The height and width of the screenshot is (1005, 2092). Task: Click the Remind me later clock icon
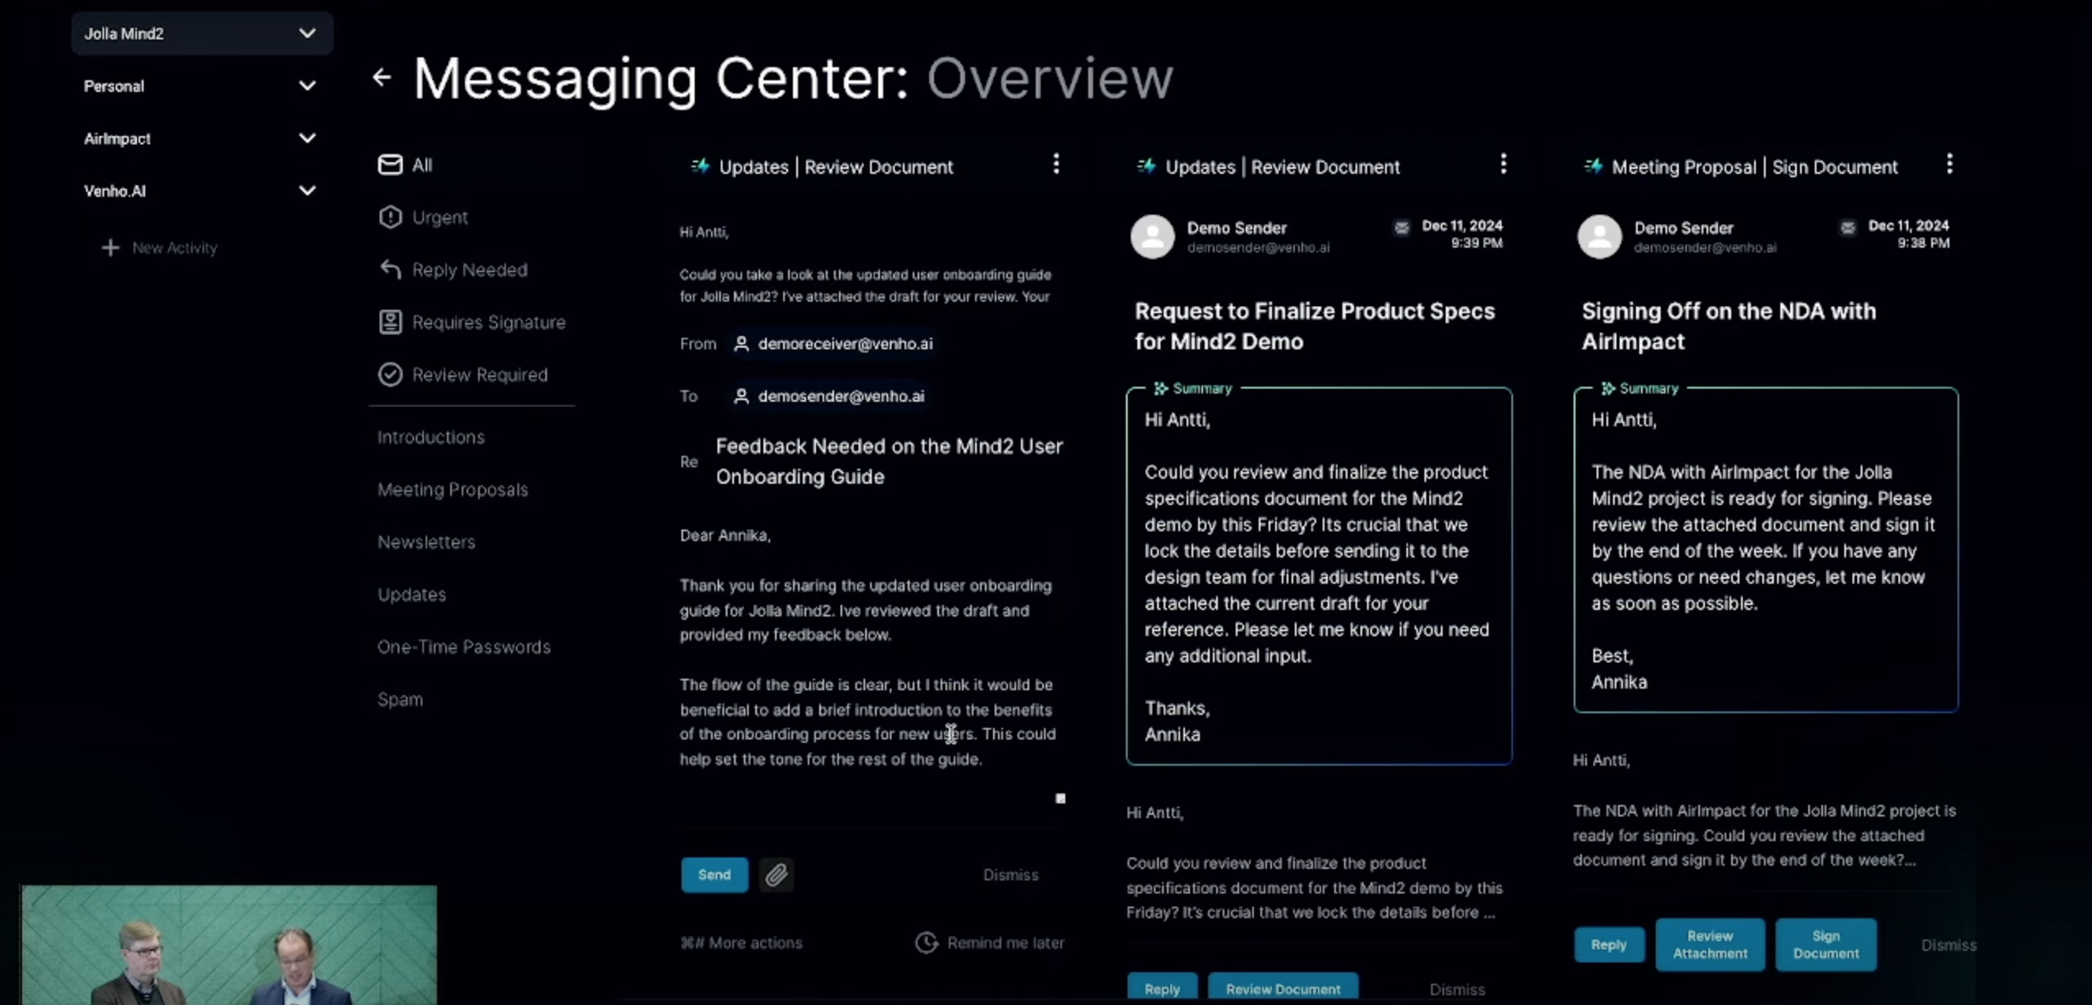coord(927,943)
